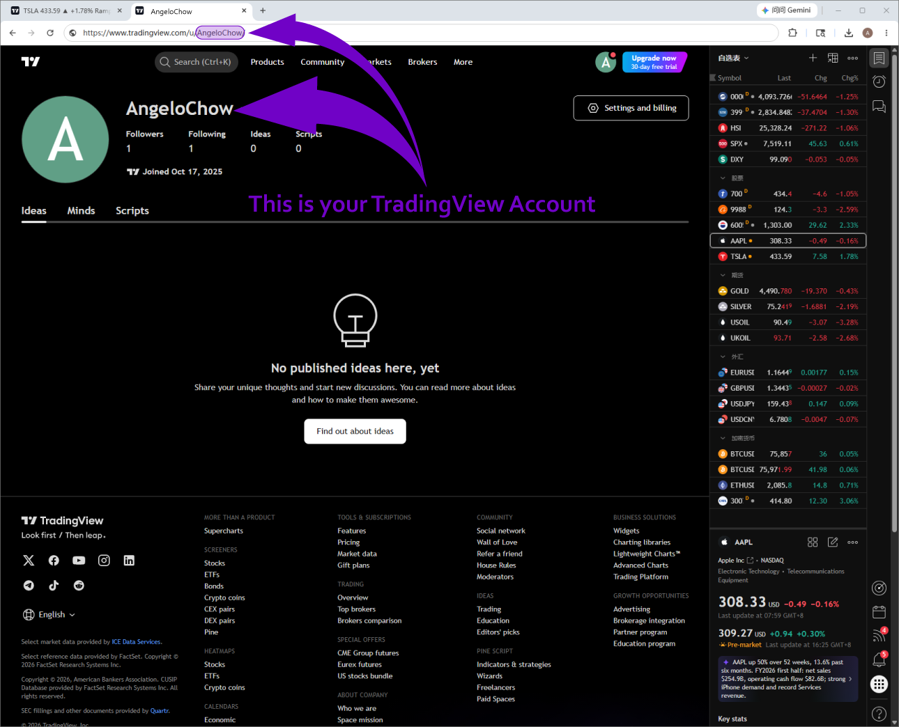Visit TradingView YouTube icon

pos(79,561)
